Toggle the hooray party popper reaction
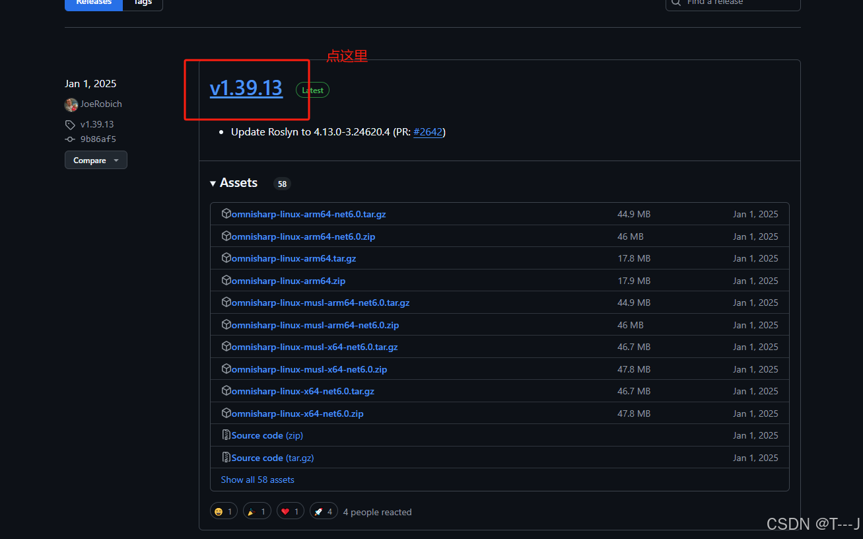 [257, 511]
